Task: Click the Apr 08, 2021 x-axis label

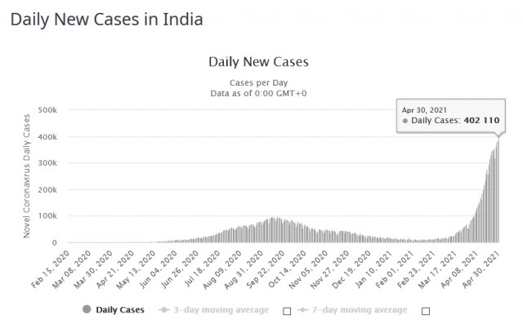Action: [459, 268]
